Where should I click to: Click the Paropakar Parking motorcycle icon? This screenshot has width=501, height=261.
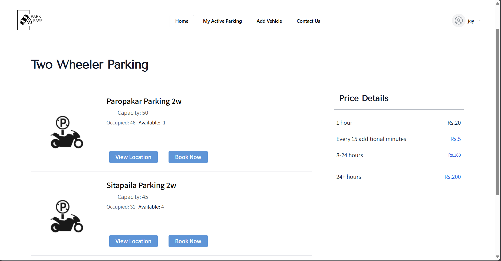tap(67, 132)
